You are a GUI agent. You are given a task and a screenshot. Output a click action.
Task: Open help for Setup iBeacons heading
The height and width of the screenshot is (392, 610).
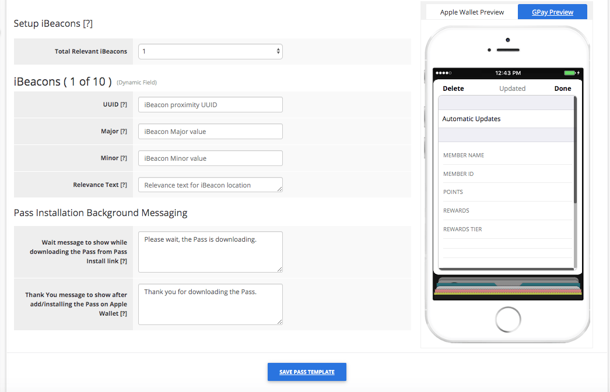pos(87,24)
